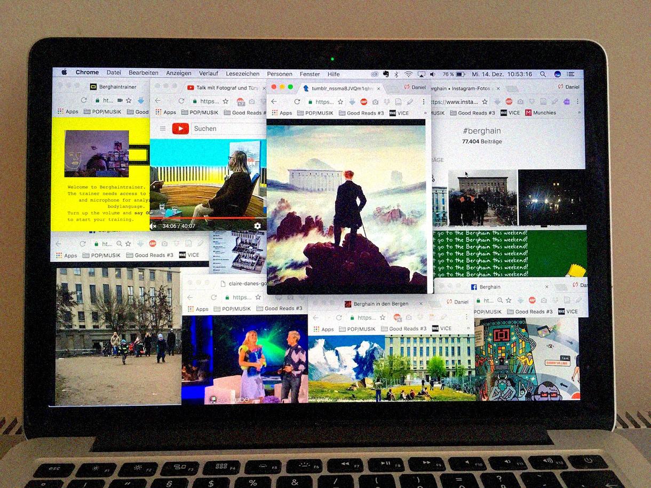
Task: Star the Berghain in den Bergen page
Action: point(382,317)
